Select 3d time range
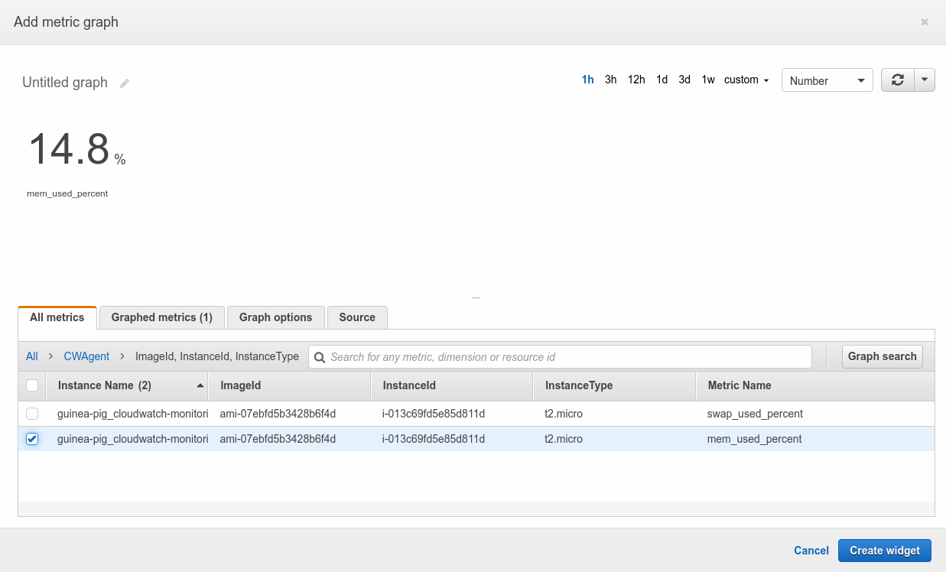This screenshot has width=946, height=572. click(x=684, y=80)
